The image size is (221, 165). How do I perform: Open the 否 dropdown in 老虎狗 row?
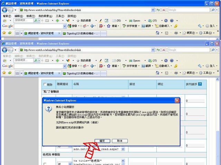[70, 164]
